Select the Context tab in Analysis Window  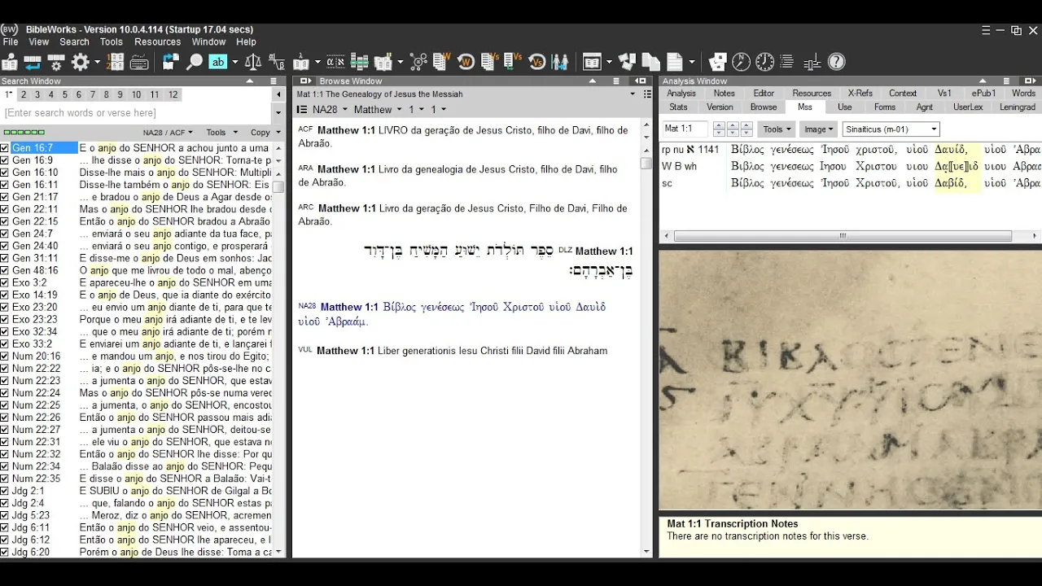point(902,93)
